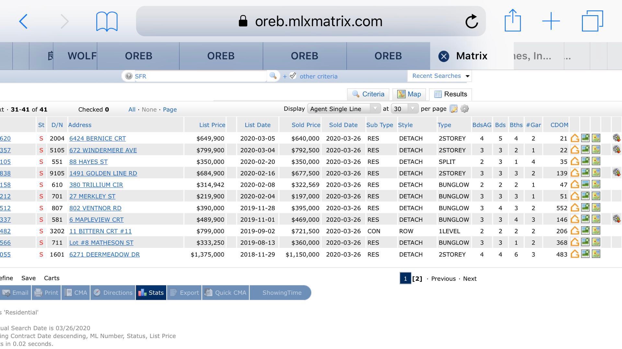Add a new Safari tab
Viewport: 622px width, 349px height.
(551, 21)
